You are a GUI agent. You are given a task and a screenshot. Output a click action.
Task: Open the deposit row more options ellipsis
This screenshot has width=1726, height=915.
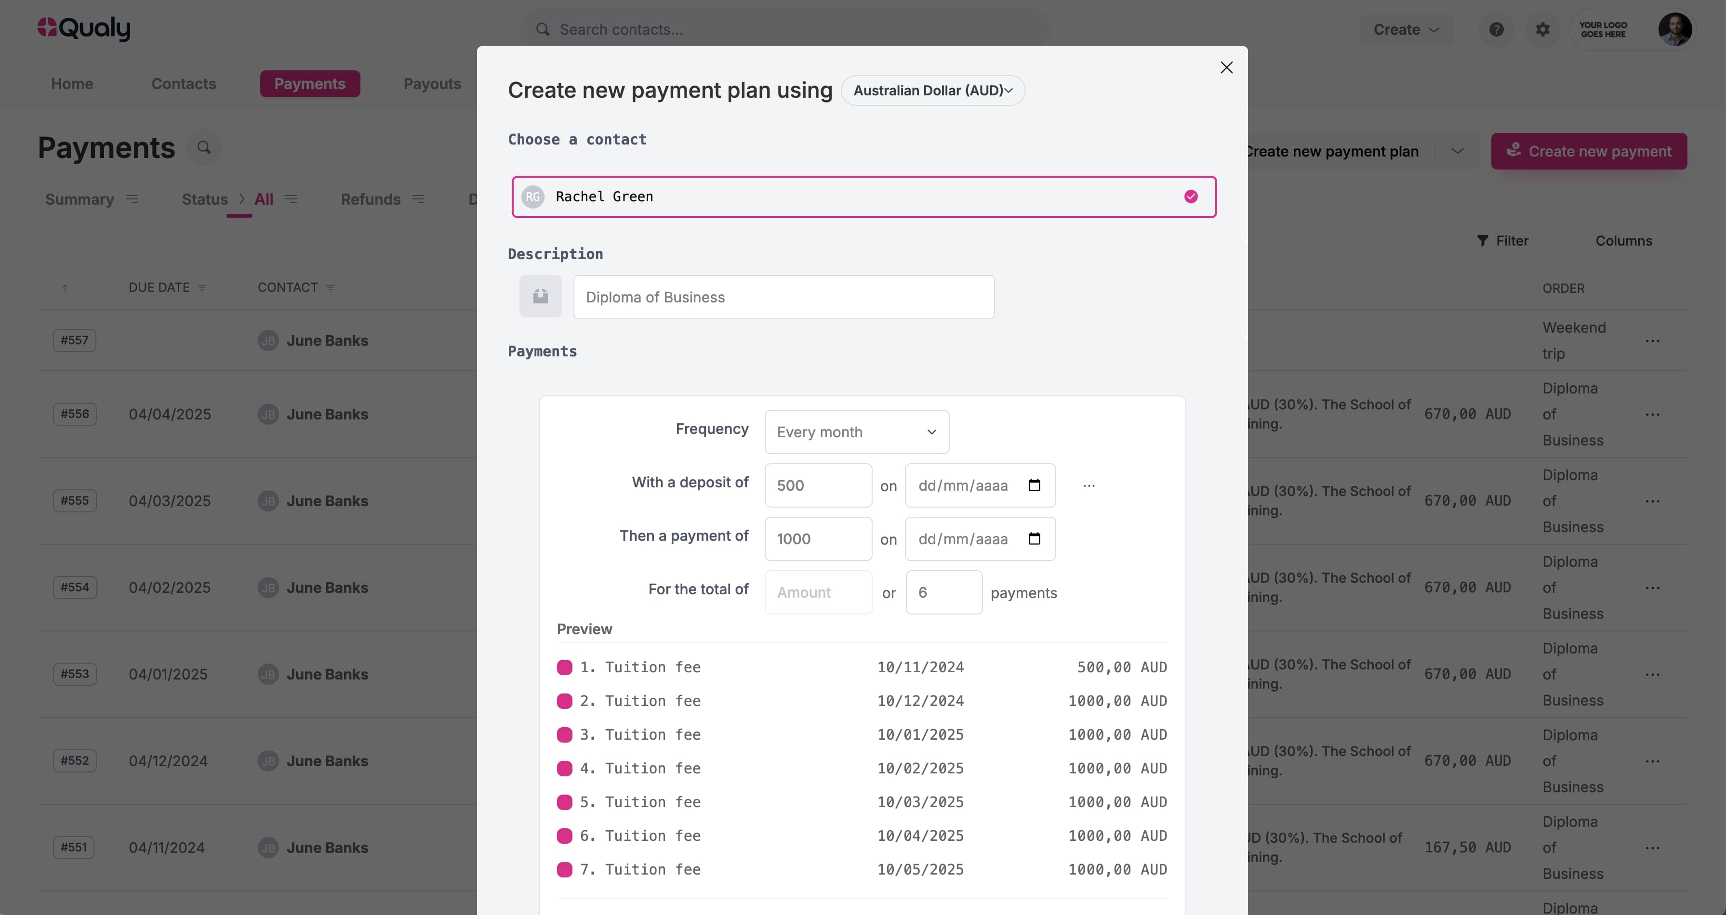[1089, 485]
